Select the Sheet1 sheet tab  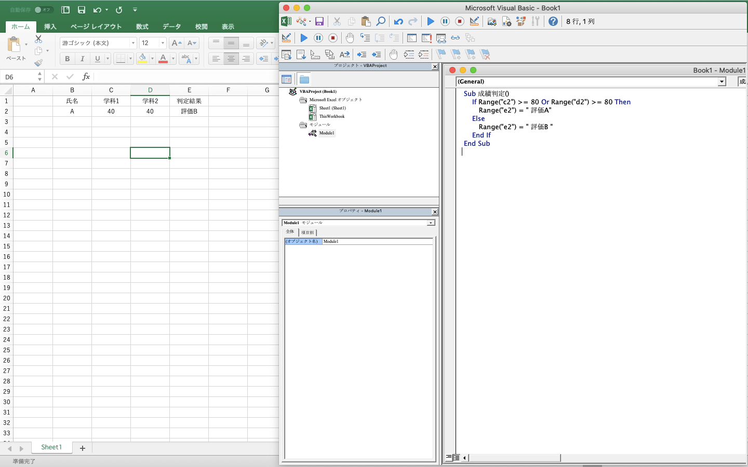click(x=51, y=447)
